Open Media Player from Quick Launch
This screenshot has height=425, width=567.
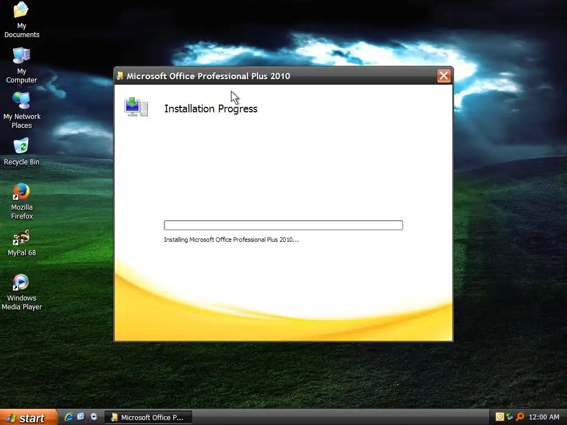[x=94, y=417]
